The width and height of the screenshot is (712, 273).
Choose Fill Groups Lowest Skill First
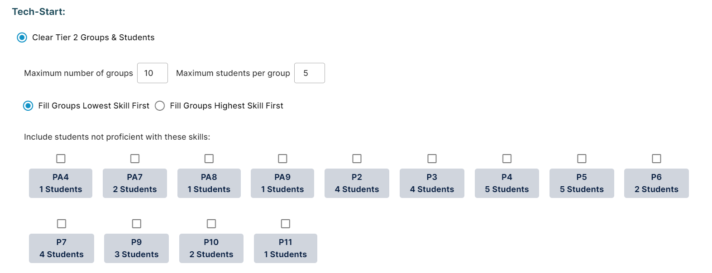[x=28, y=106]
